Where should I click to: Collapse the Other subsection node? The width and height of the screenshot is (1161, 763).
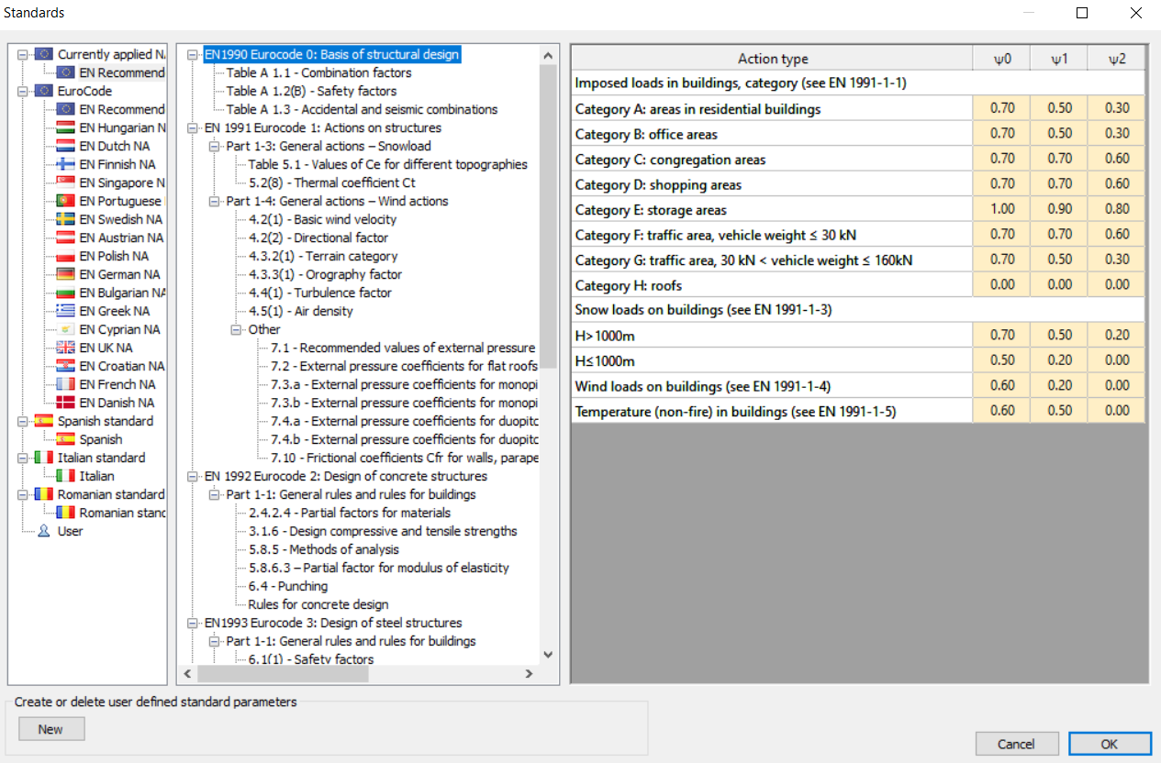tap(236, 329)
